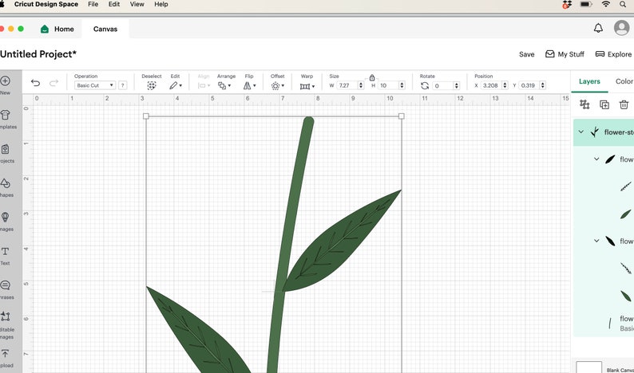The image size is (634, 373).
Task: Select the first leaf vein detail layer
Action: click(626, 186)
